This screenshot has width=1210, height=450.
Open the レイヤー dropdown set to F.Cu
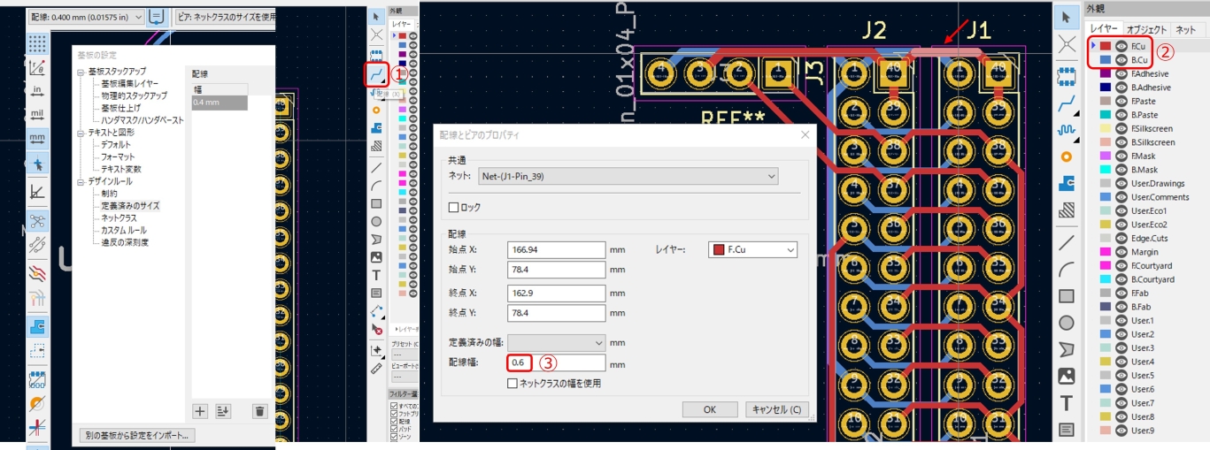pos(752,250)
